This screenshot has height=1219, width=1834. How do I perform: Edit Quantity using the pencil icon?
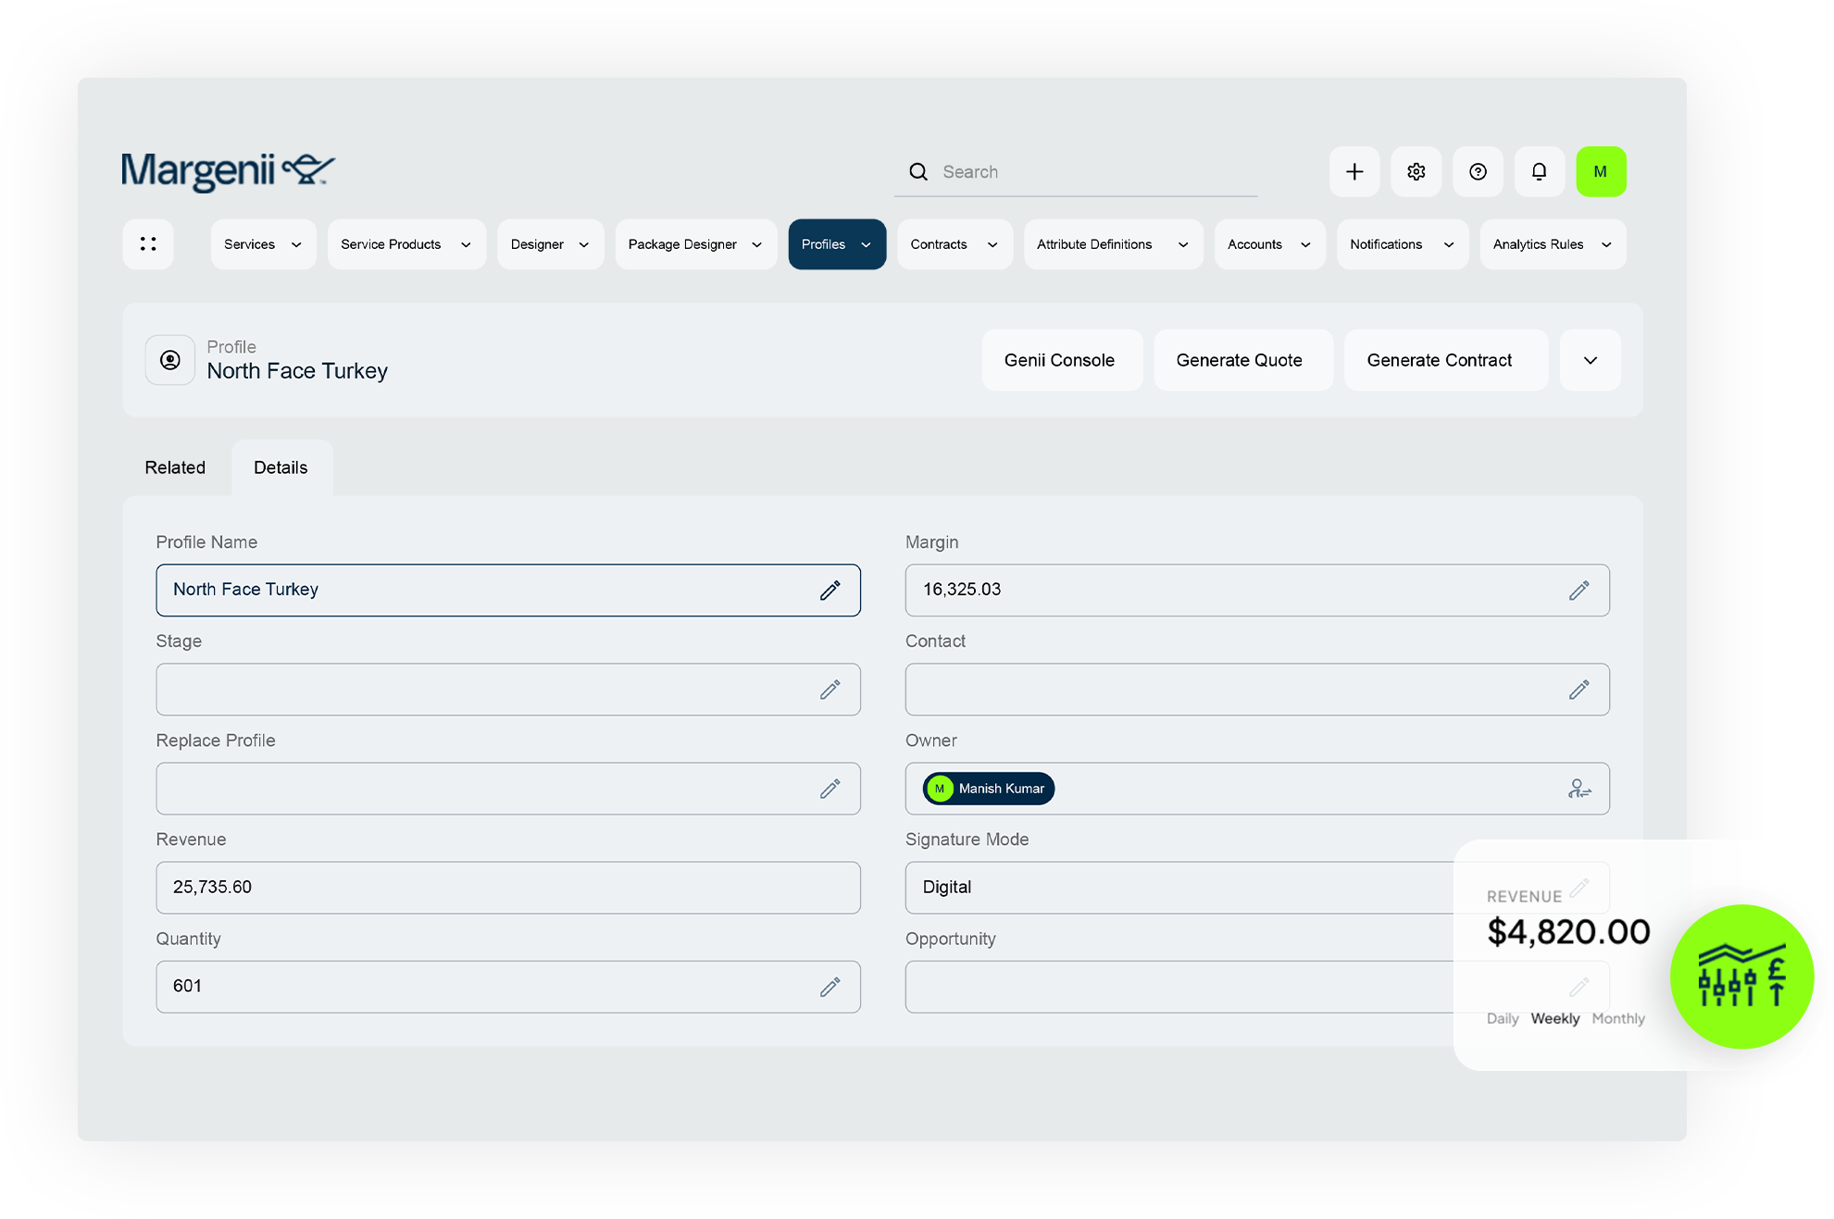tap(830, 987)
